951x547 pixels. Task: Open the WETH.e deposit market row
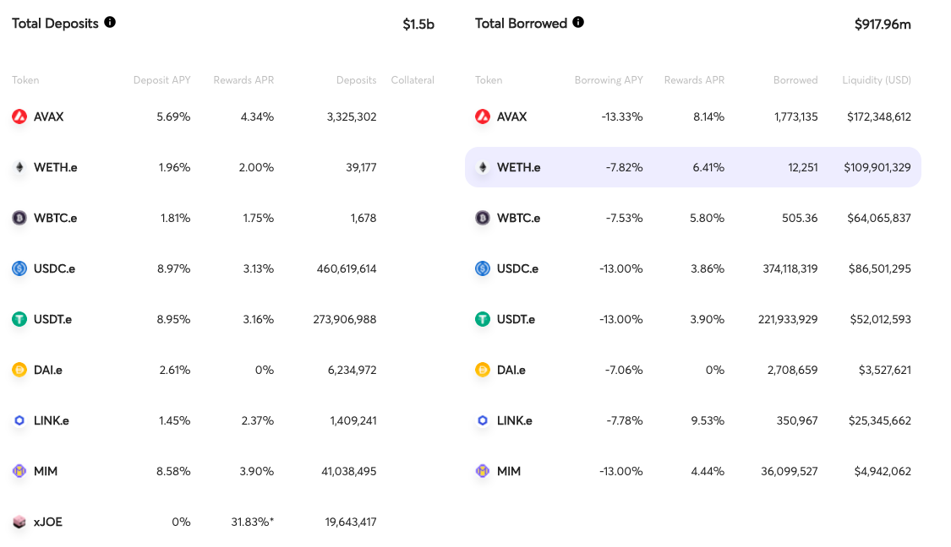pyautogui.click(x=223, y=167)
